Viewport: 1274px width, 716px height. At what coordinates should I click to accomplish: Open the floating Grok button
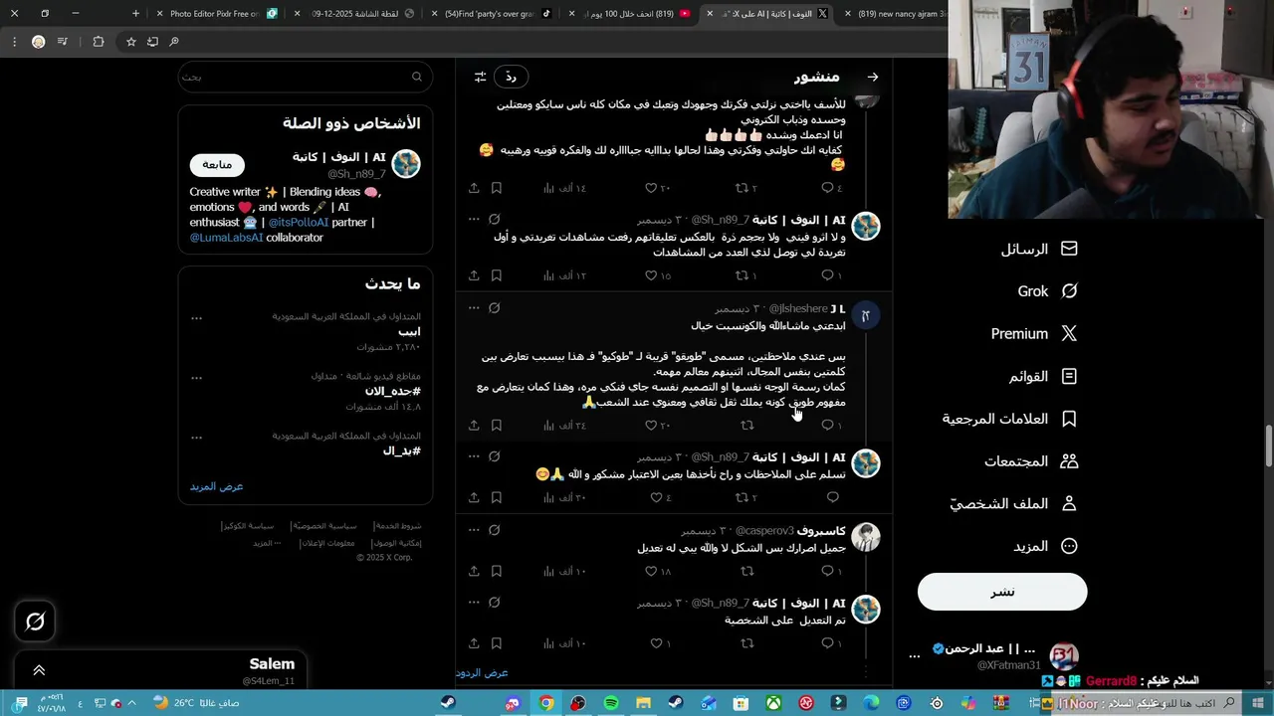coord(35,622)
